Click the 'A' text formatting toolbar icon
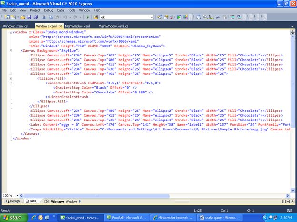This screenshot has width=297, height=222. click(218, 17)
